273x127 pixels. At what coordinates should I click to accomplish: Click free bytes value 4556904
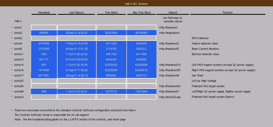click(111, 75)
